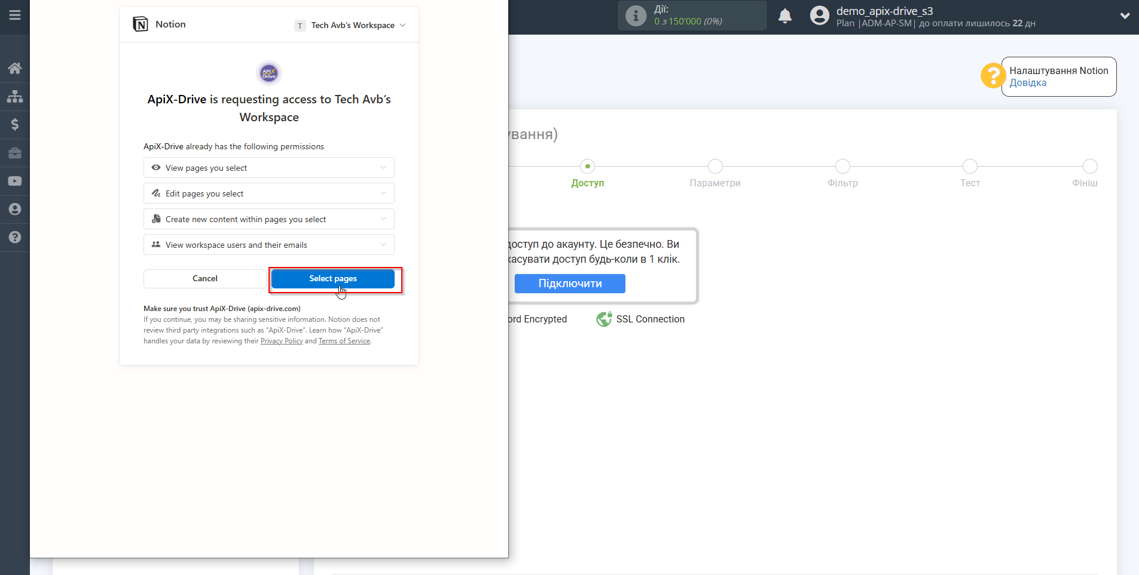1139x575 pixels.
Task: Expand the Create new content permission
Action: [x=269, y=219]
